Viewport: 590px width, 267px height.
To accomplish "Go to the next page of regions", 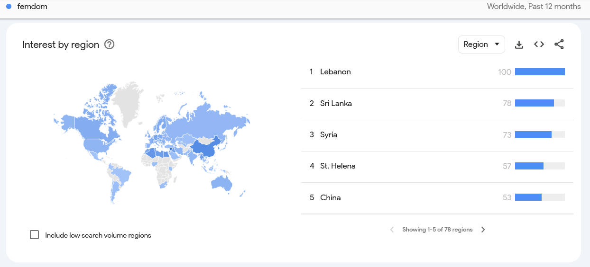I will click(483, 230).
